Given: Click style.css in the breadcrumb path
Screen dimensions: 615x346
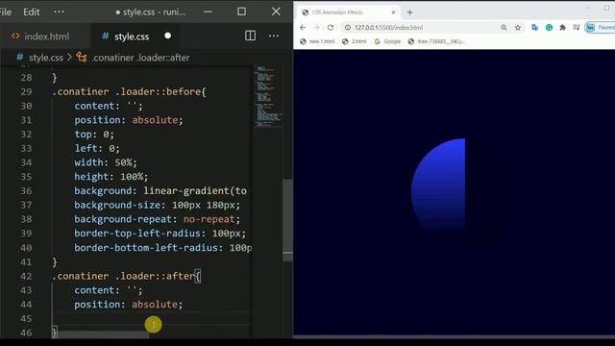Looking at the screenshot, I should 46,58.
